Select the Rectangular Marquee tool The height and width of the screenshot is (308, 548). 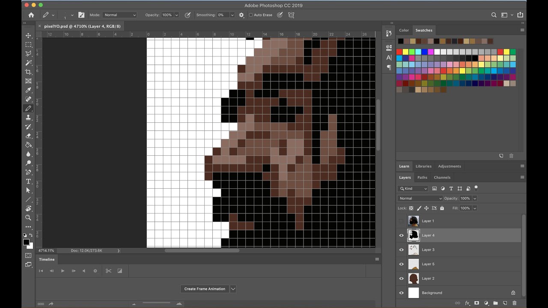tap(28, 44)
